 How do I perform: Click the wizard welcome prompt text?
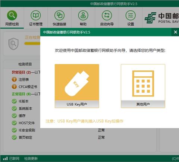click(x=110, y=50)
